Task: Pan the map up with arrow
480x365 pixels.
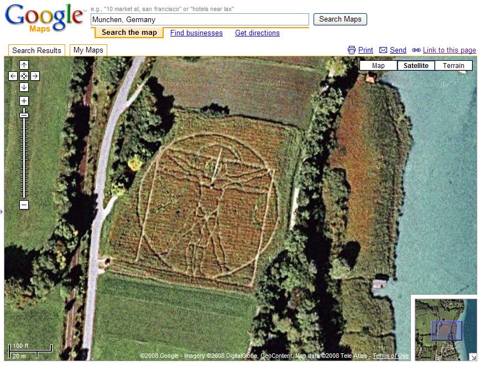Action: point(24,65)
